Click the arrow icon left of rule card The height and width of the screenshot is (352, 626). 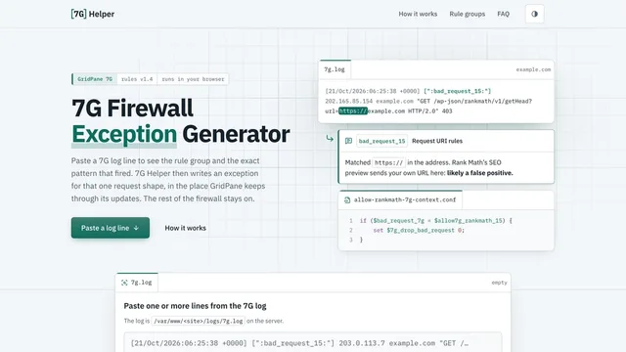coord(330,139)
